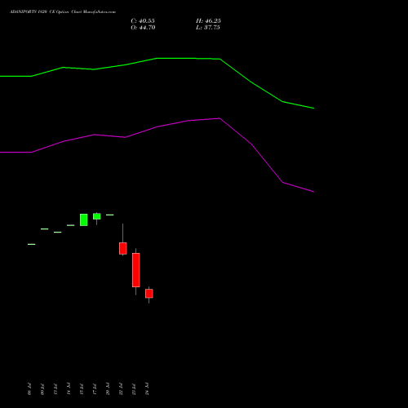Click the 09 Jul date axis label
This screenshot has width=408, height=408.
coord(42,389)
